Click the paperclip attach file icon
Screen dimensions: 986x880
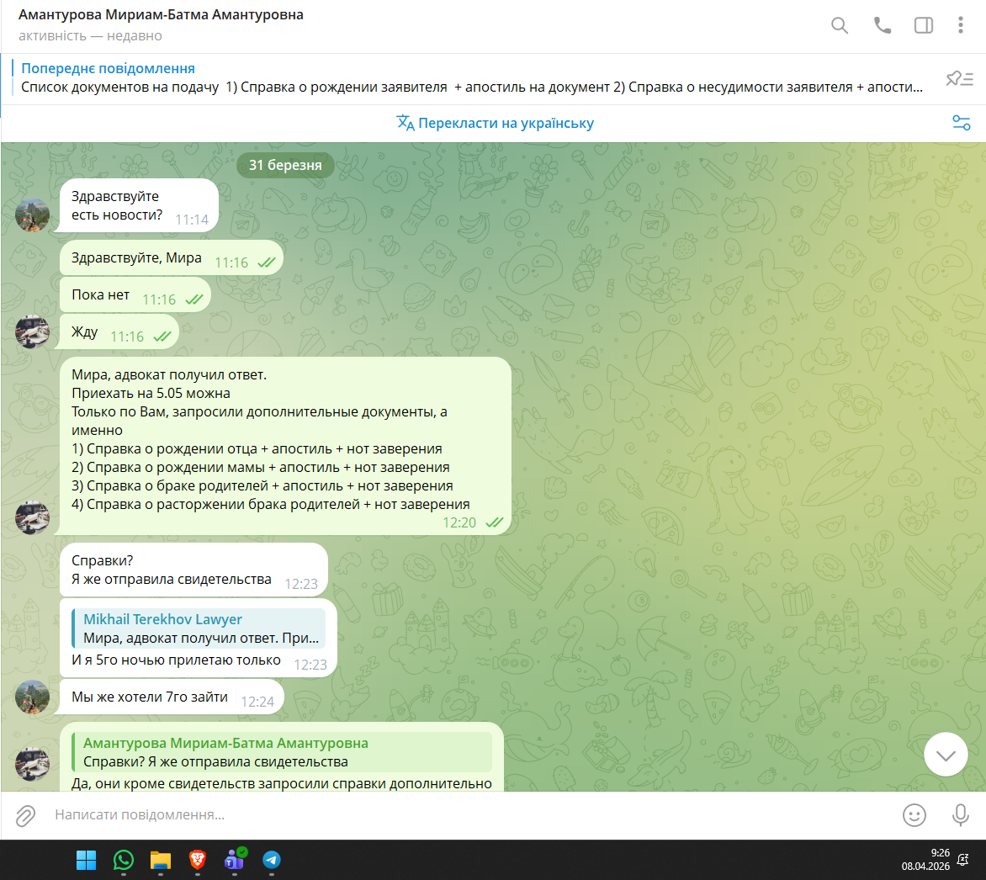tap(25, 815)
